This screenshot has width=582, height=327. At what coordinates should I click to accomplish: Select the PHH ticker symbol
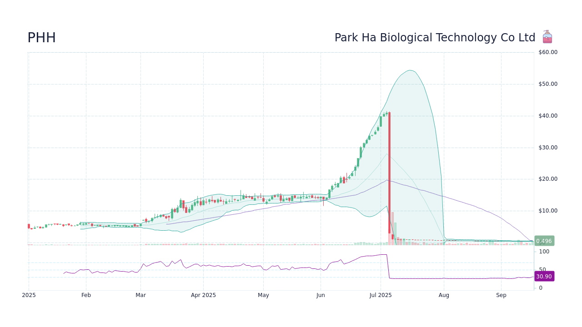pyautogui.click(x=41, y=38)
